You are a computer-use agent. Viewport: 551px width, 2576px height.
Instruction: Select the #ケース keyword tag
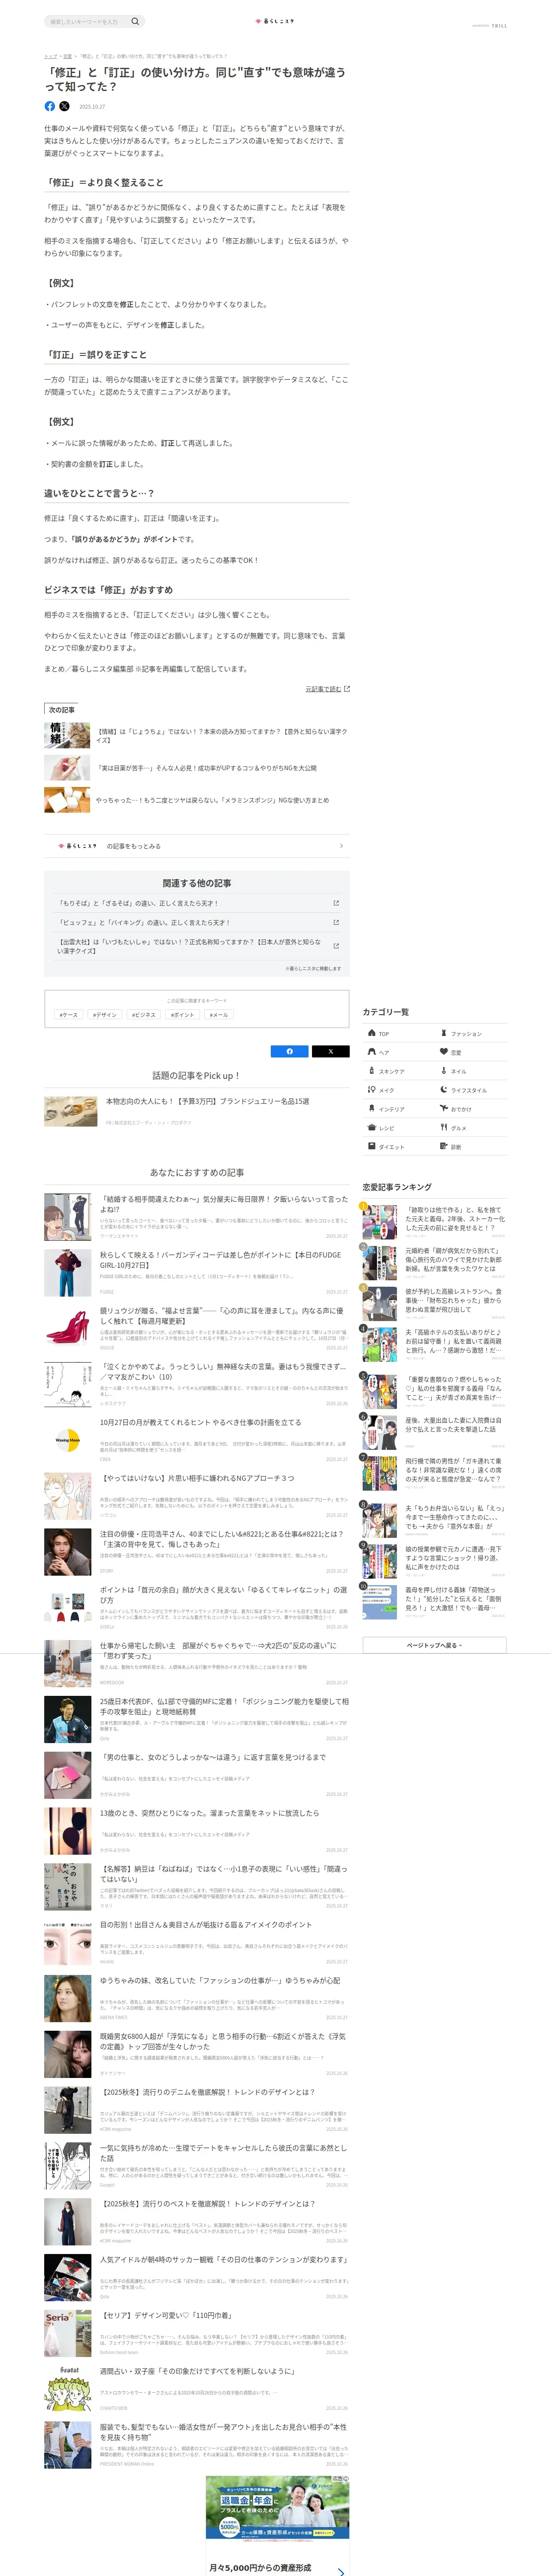click(69, 1015)
